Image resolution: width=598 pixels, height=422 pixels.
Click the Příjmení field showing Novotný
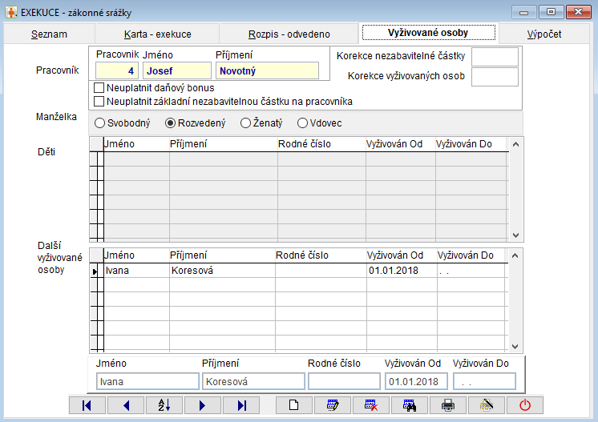point(268,70)
